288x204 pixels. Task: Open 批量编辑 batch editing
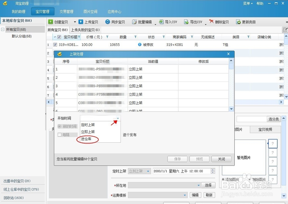(x=134, y=22)
